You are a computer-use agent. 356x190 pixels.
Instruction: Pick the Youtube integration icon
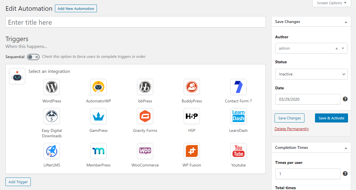pyautogui.click(x=238, y=151)
